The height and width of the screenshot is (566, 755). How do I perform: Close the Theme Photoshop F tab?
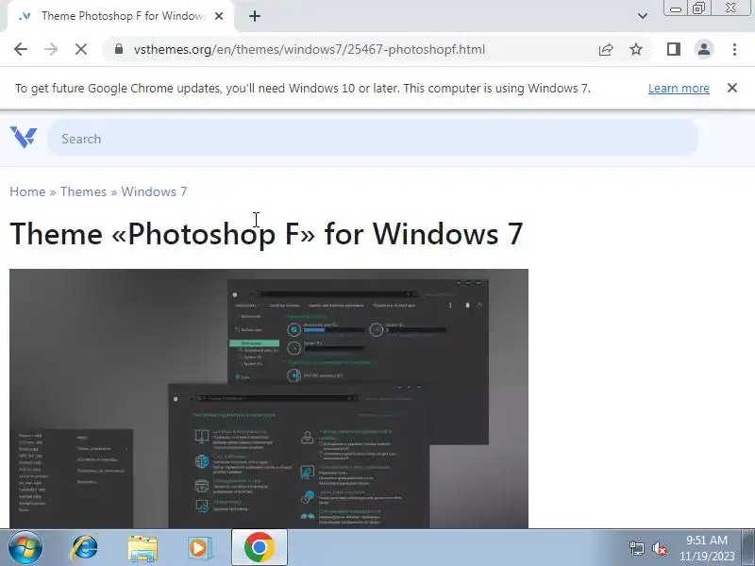point(219,16)
